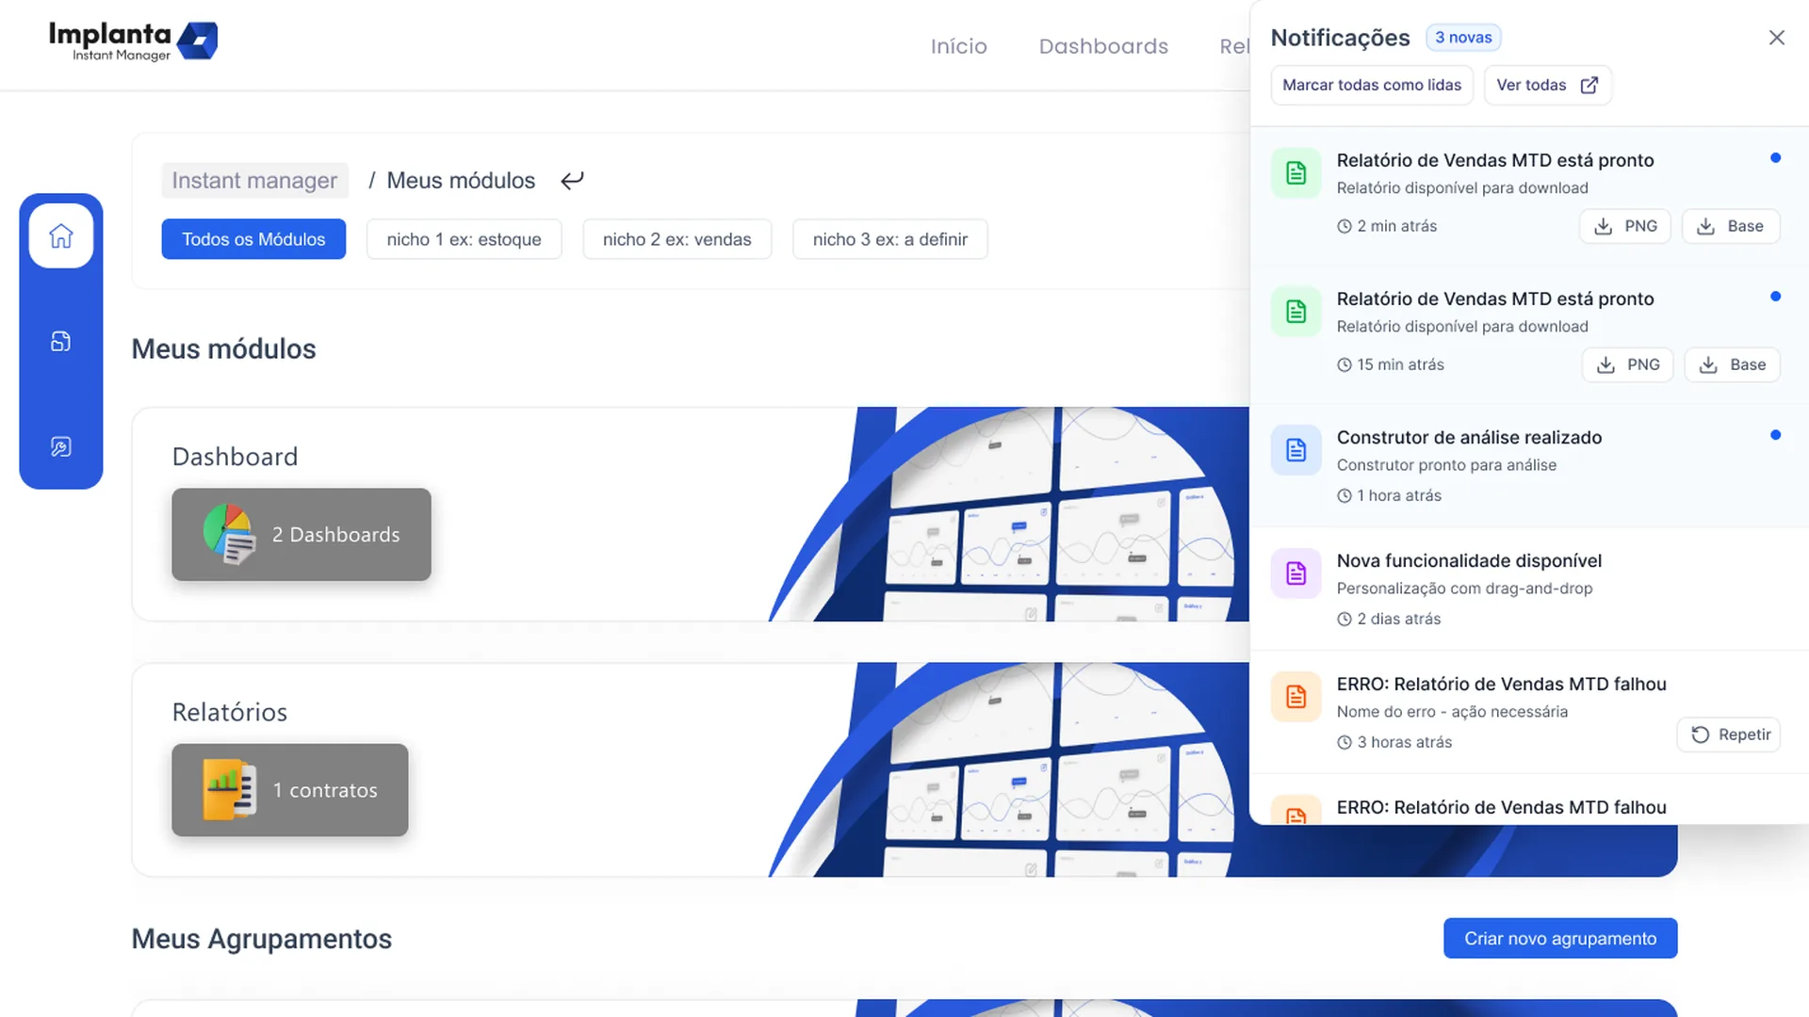Open the wrench tools icon in sidebar

pyautogui.click(x=61, y=446)
